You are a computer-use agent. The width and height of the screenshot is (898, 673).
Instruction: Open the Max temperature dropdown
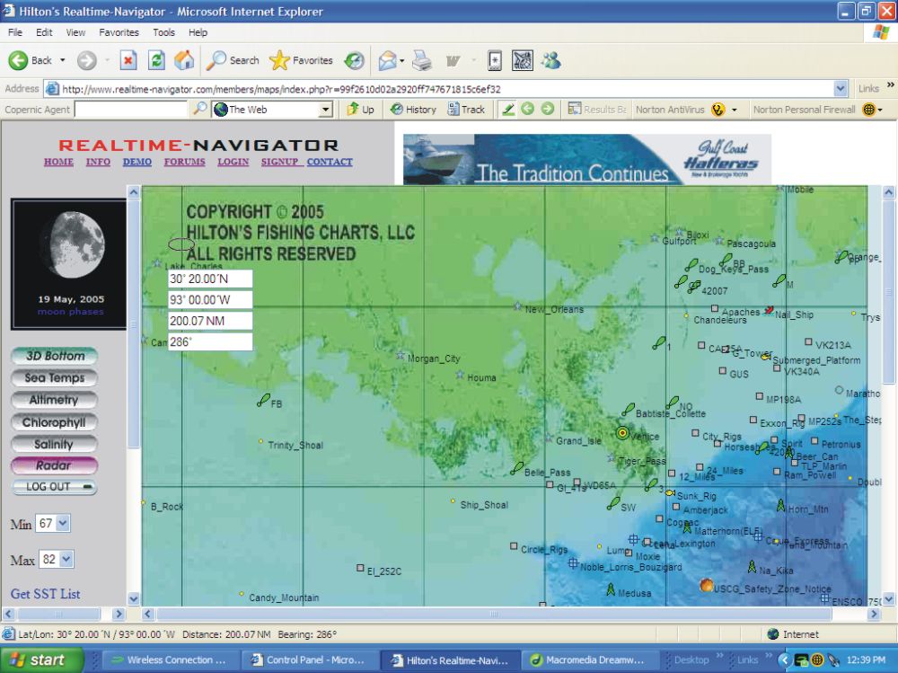pyautogui.click(x=66, y=560)
